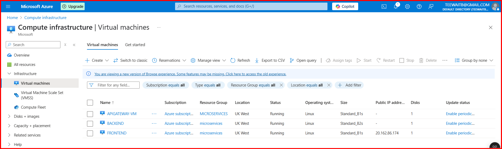The height and width of the screenshot is (149, 502).
Task: Close the Compute infrastructure blade
Action: (491, 27)
